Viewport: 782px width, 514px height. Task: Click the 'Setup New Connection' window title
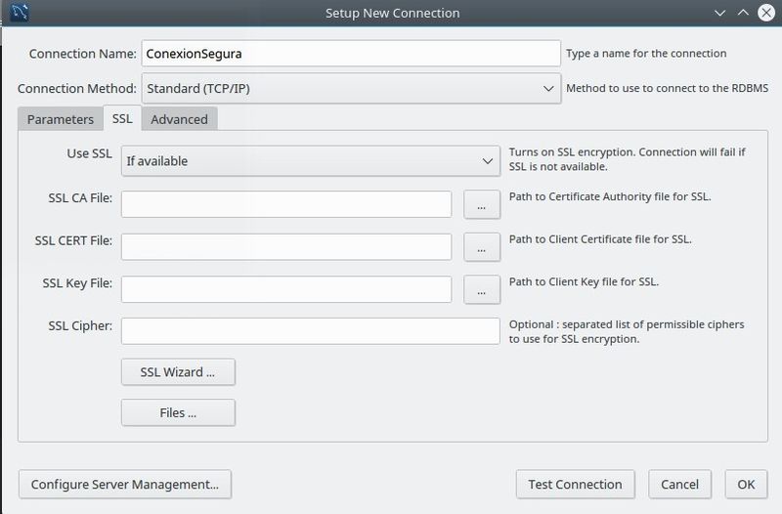click(x=393, y=13)
